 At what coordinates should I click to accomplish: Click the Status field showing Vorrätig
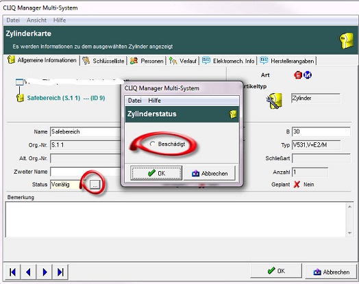[65, 185]
